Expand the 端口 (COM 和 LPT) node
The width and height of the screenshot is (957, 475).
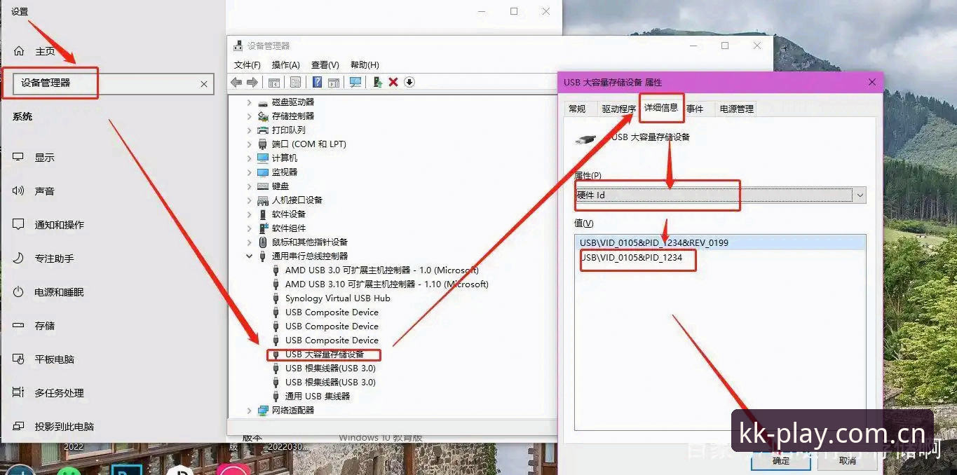click(249, 144)
